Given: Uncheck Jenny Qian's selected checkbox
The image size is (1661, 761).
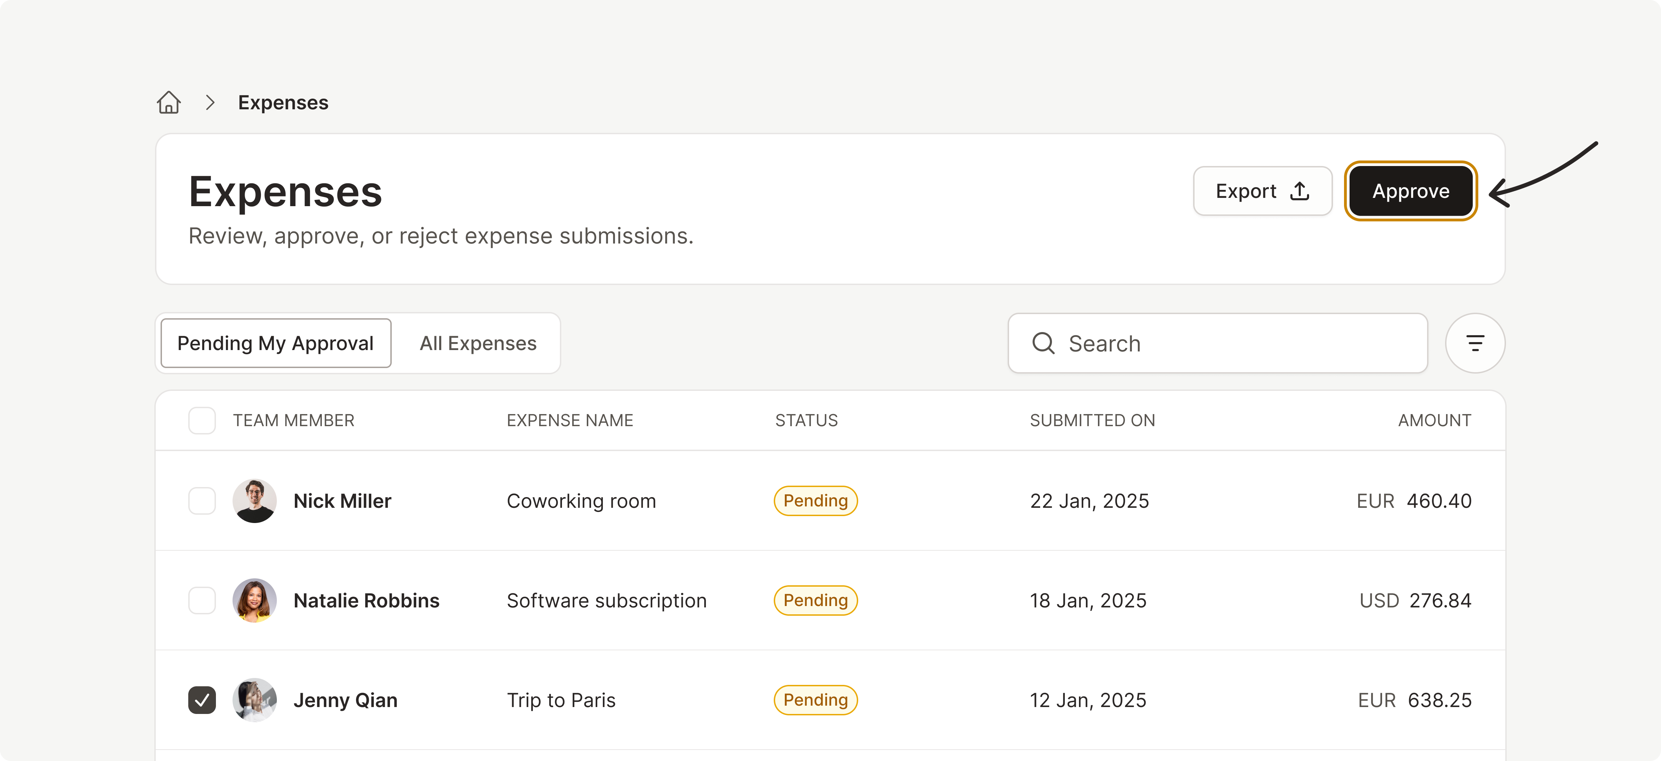Looking at the screenshot, I should (x=202, y=700).
